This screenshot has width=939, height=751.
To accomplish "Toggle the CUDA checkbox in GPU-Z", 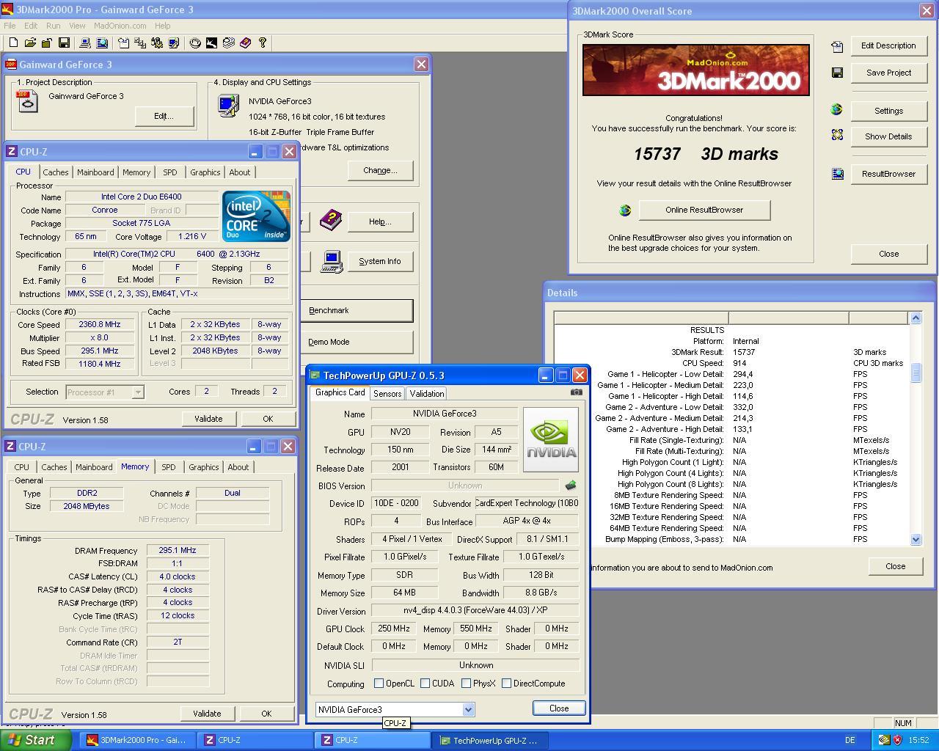I will pos(425,684).
